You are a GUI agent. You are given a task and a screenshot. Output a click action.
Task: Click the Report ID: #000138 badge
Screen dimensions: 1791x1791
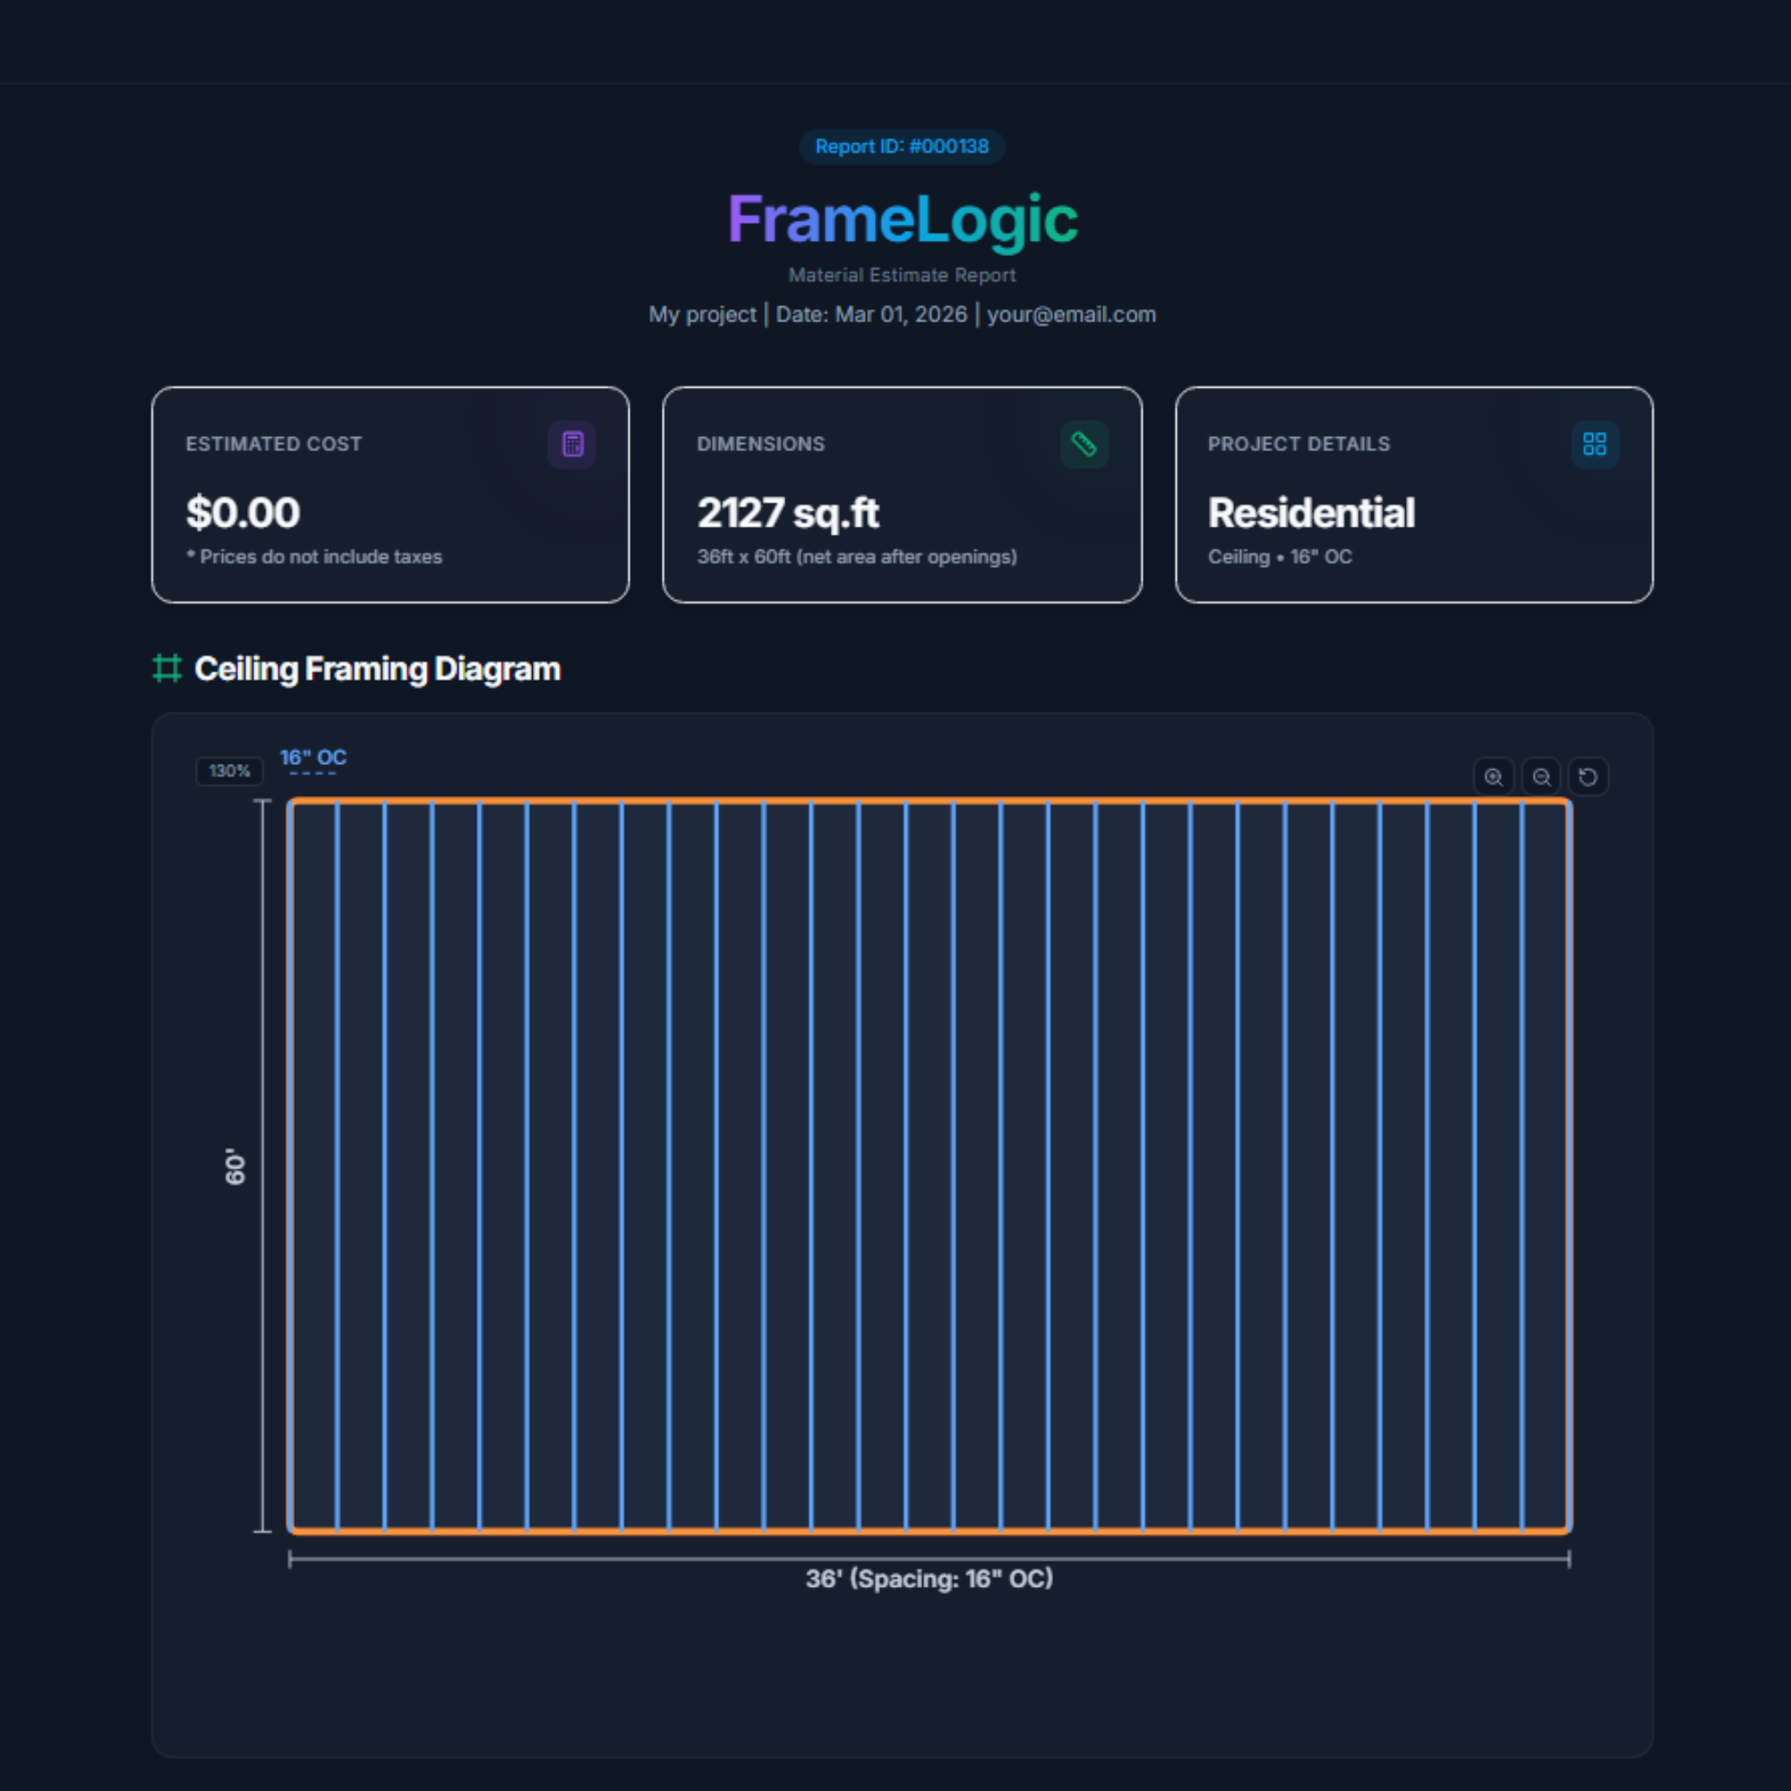[902, 147]
